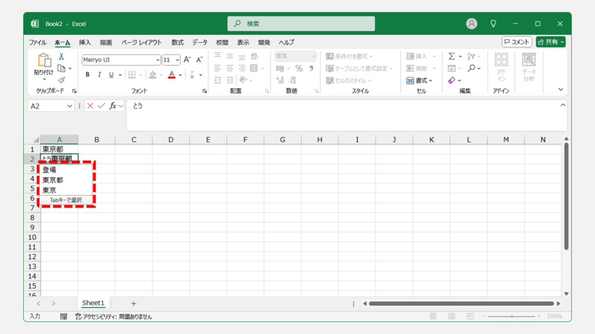
Task: Click the Increase Font Size icon
Action: pos(187,60)
